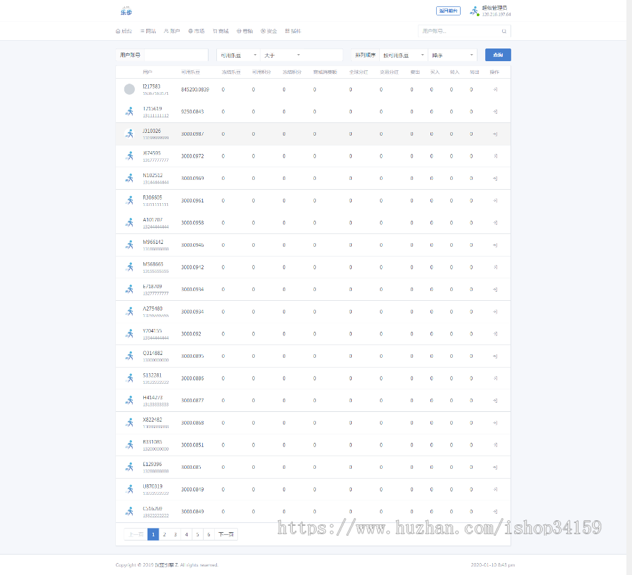632x575 pixels.
Task: Expand the 可用乐豆 filter field dropdown
Action: pyautogui.click(x=237, y=55)
